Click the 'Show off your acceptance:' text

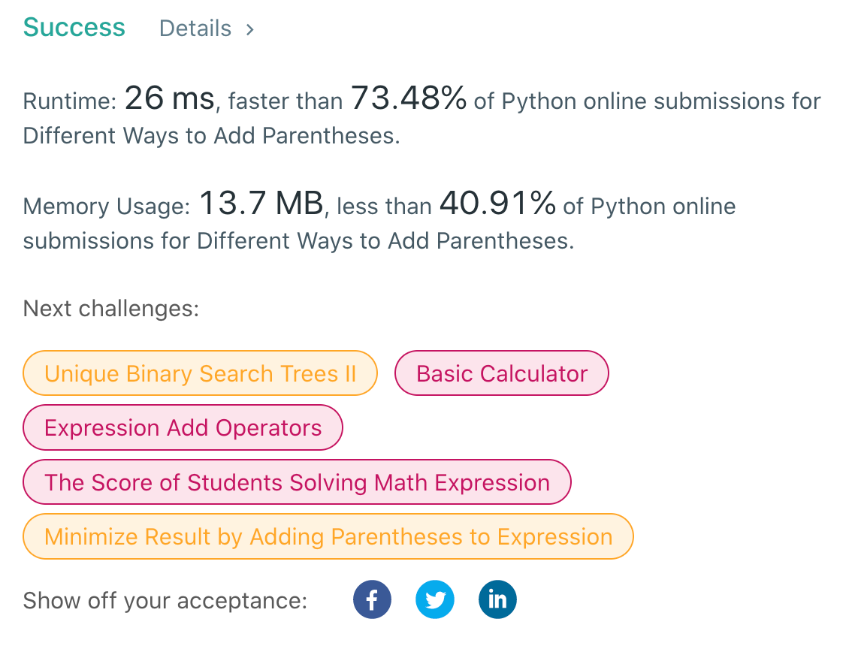pyautogui.click(x=165, y=601)
